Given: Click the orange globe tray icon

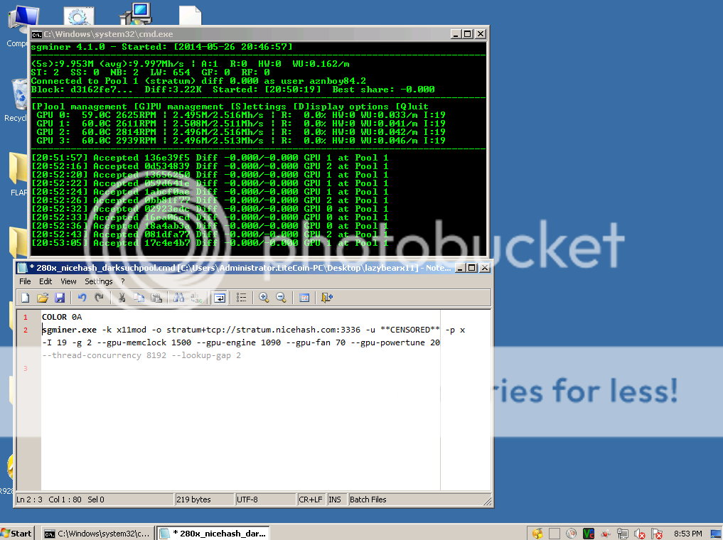Looking at the screenshot, I should [x=537, y=534].
